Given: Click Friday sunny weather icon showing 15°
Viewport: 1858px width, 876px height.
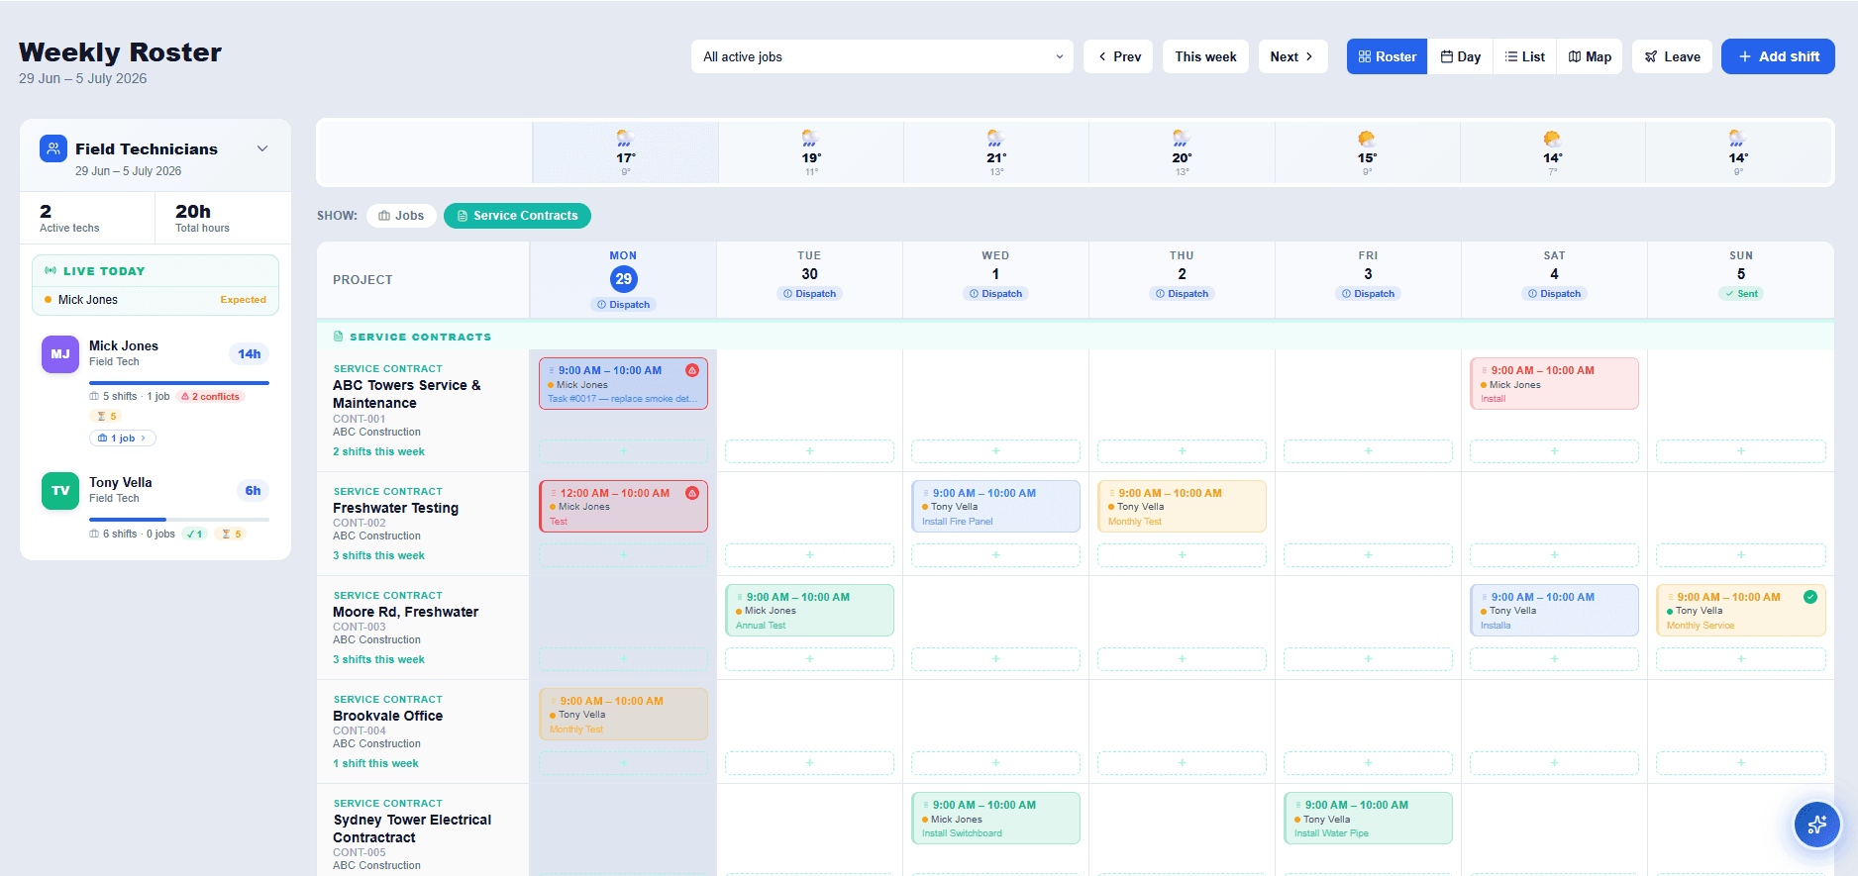Looking at the screenshot, I should (1367, 138).
